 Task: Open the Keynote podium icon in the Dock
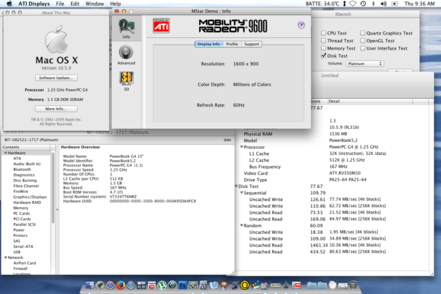[224, 285]
